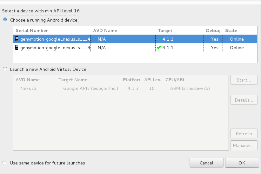Screen dimensions: 261x174
Task: Click platform value 4.1.2
Action: (133, 88)
